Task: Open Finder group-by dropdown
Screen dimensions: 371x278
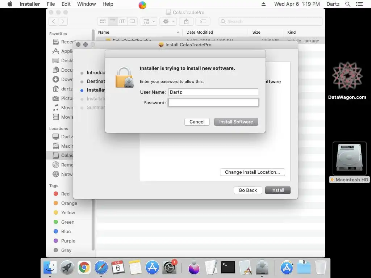Action: (x=149, y=21)
